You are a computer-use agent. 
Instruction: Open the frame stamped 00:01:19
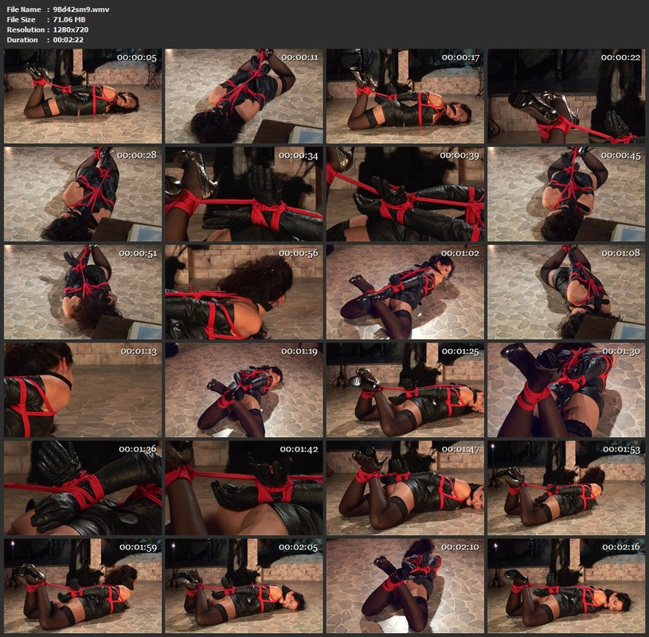point(244,390)
